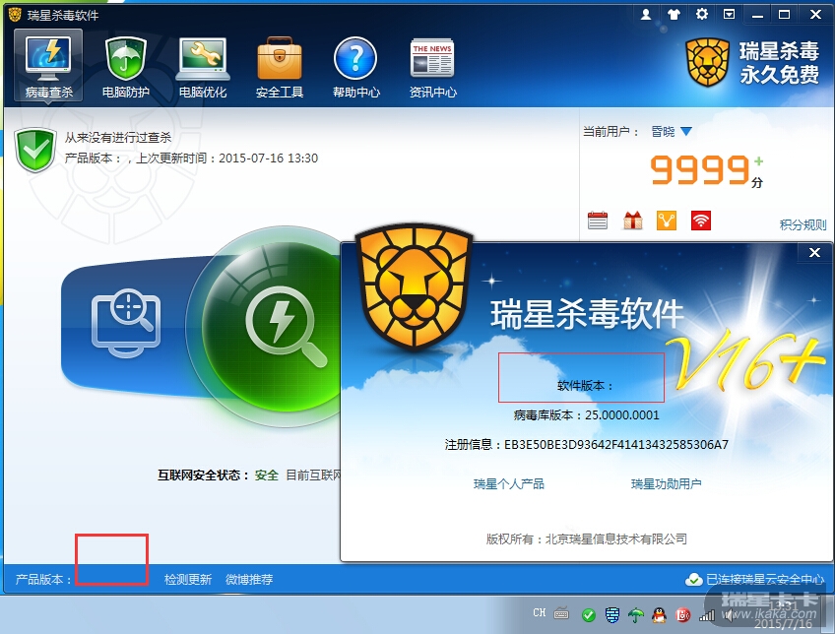Click the user account icon in title bar

coord(645,15)
